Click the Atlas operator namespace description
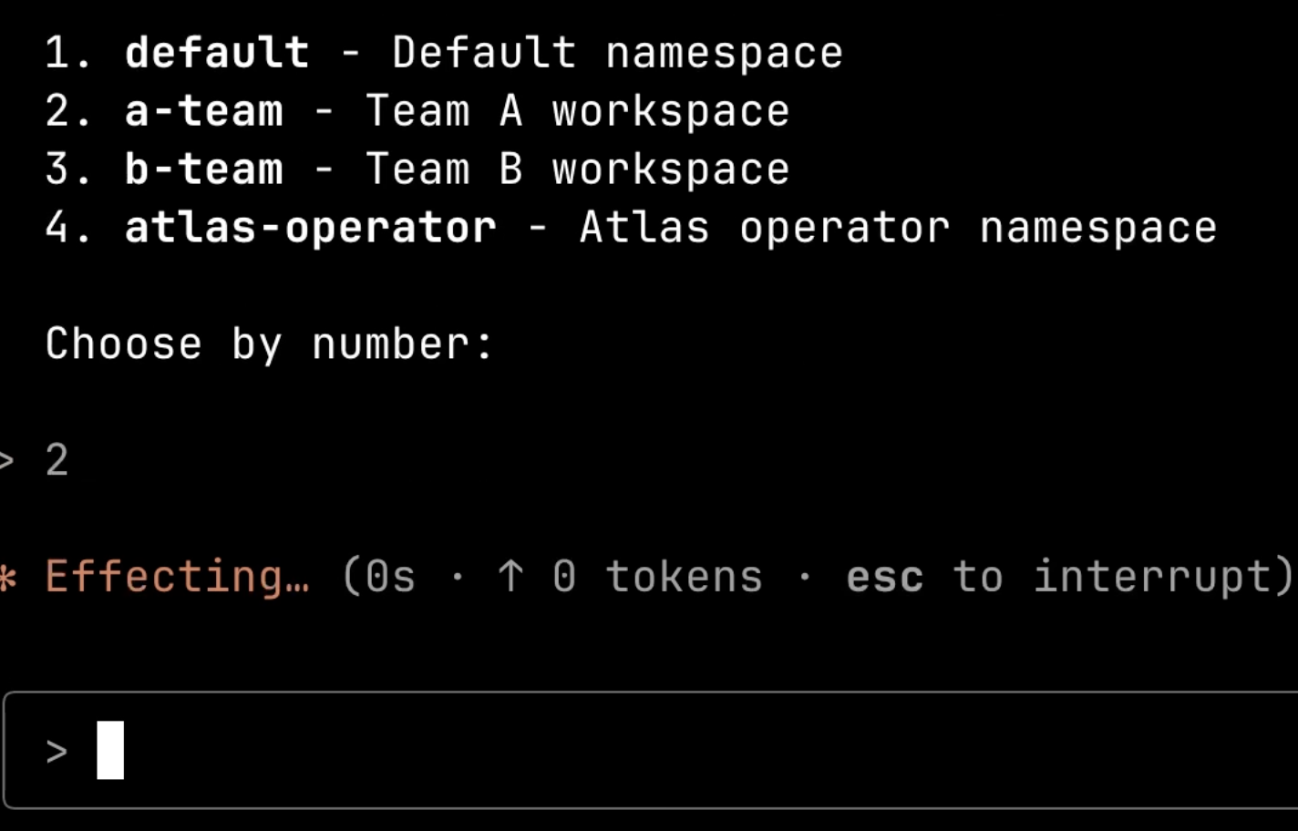The width and height of the screenshot is (1298, 831). point(899,228)
